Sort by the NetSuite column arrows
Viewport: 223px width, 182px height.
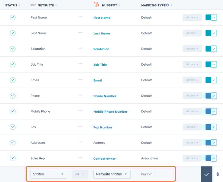click(x=56, y=5)
